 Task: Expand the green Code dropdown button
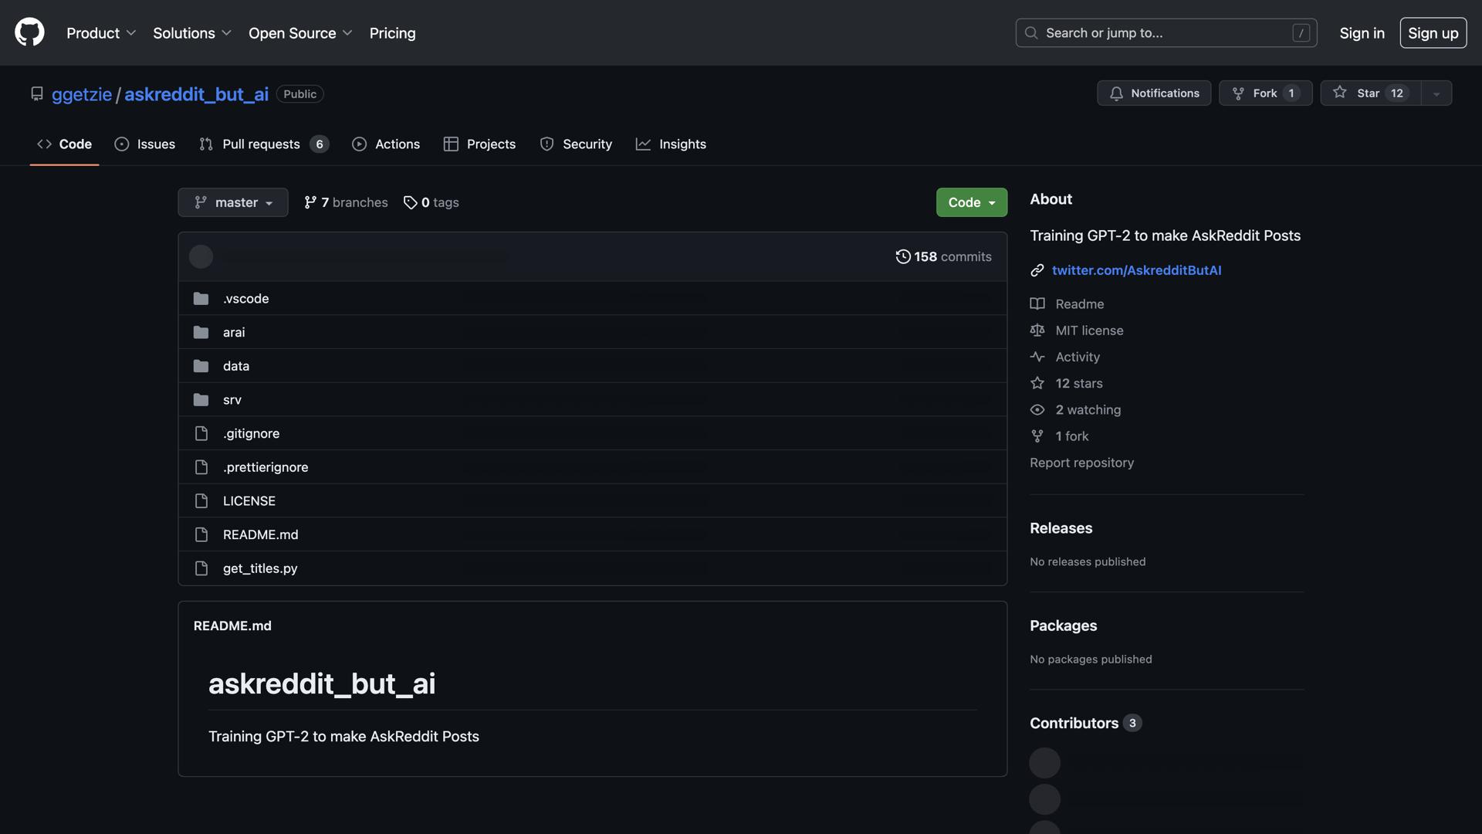tap(971, 202)
